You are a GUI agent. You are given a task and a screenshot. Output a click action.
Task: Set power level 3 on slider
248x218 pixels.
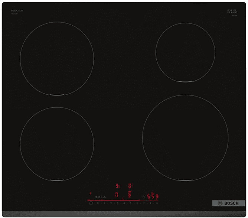[117, 204]
